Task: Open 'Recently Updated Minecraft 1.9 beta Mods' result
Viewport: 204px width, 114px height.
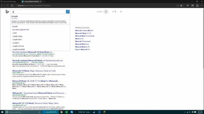Action: pos(33,52)
